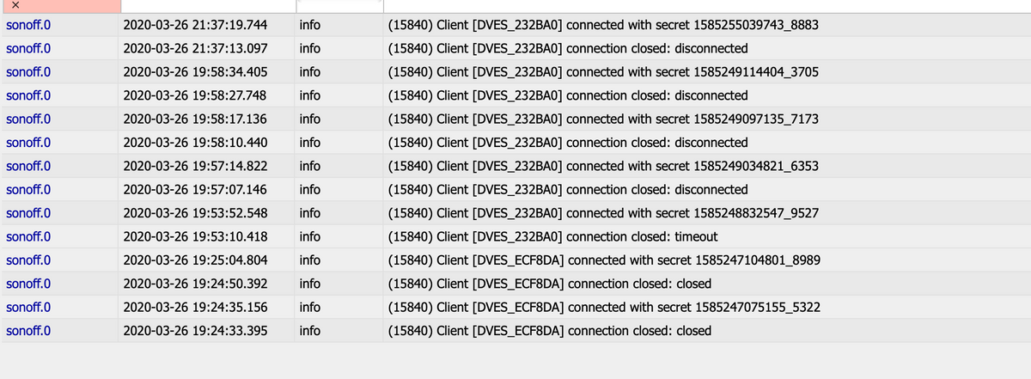Viewport: 1031px width, 379px height.
Task: Click the severity filter field above info column
Action: click(338, 5)
